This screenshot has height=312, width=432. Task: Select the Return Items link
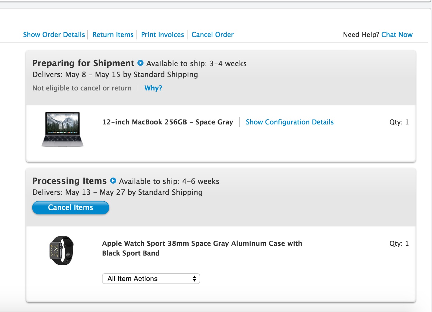[113, 35]
